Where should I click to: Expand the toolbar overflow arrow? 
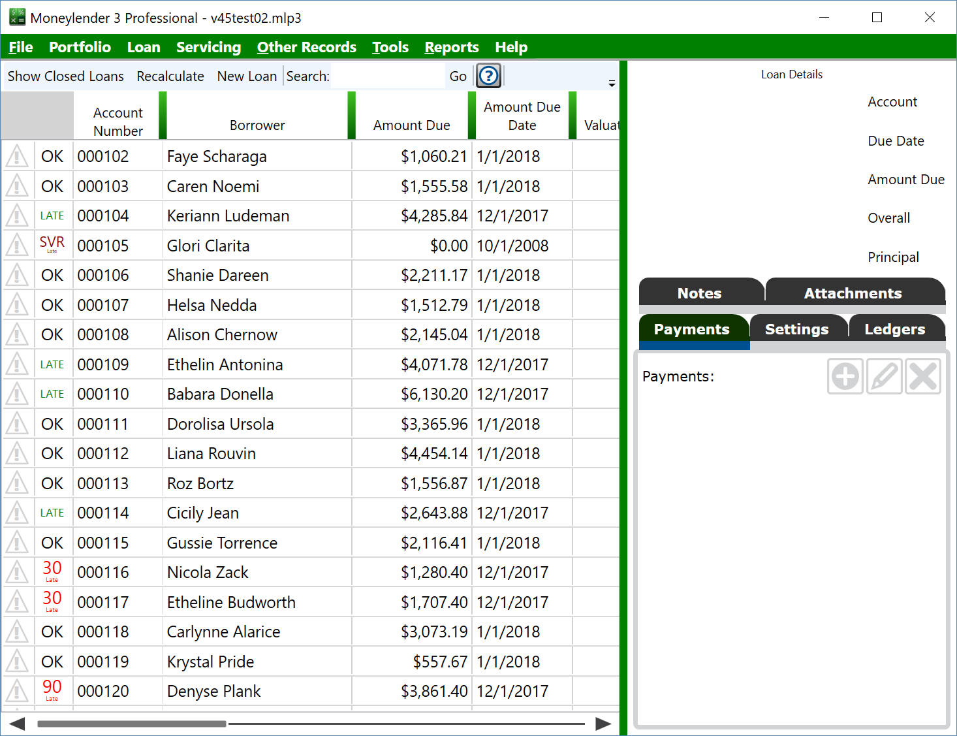[x=612, y=83]
